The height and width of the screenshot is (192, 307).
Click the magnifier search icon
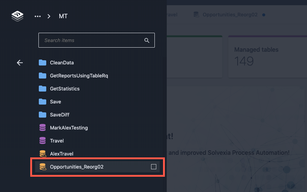coord(147,41)
